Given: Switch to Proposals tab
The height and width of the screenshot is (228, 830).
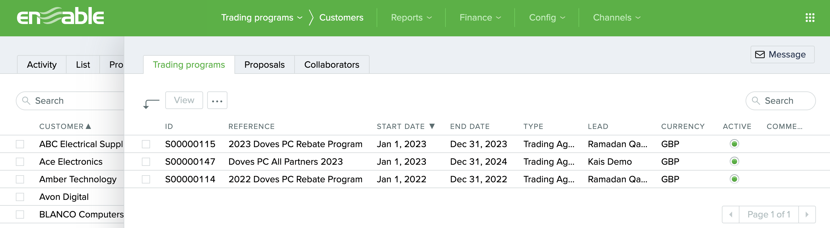Looking at the screenshot, I should (x=265, y=65).
